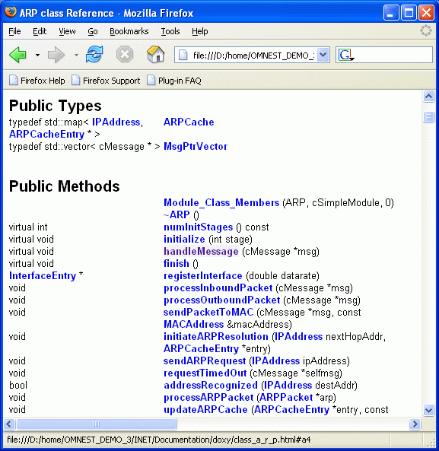The width and height of the screenshot is (439, 451).
Task: Click the vertical scrollbar down arrow
Action: [428, 410]
